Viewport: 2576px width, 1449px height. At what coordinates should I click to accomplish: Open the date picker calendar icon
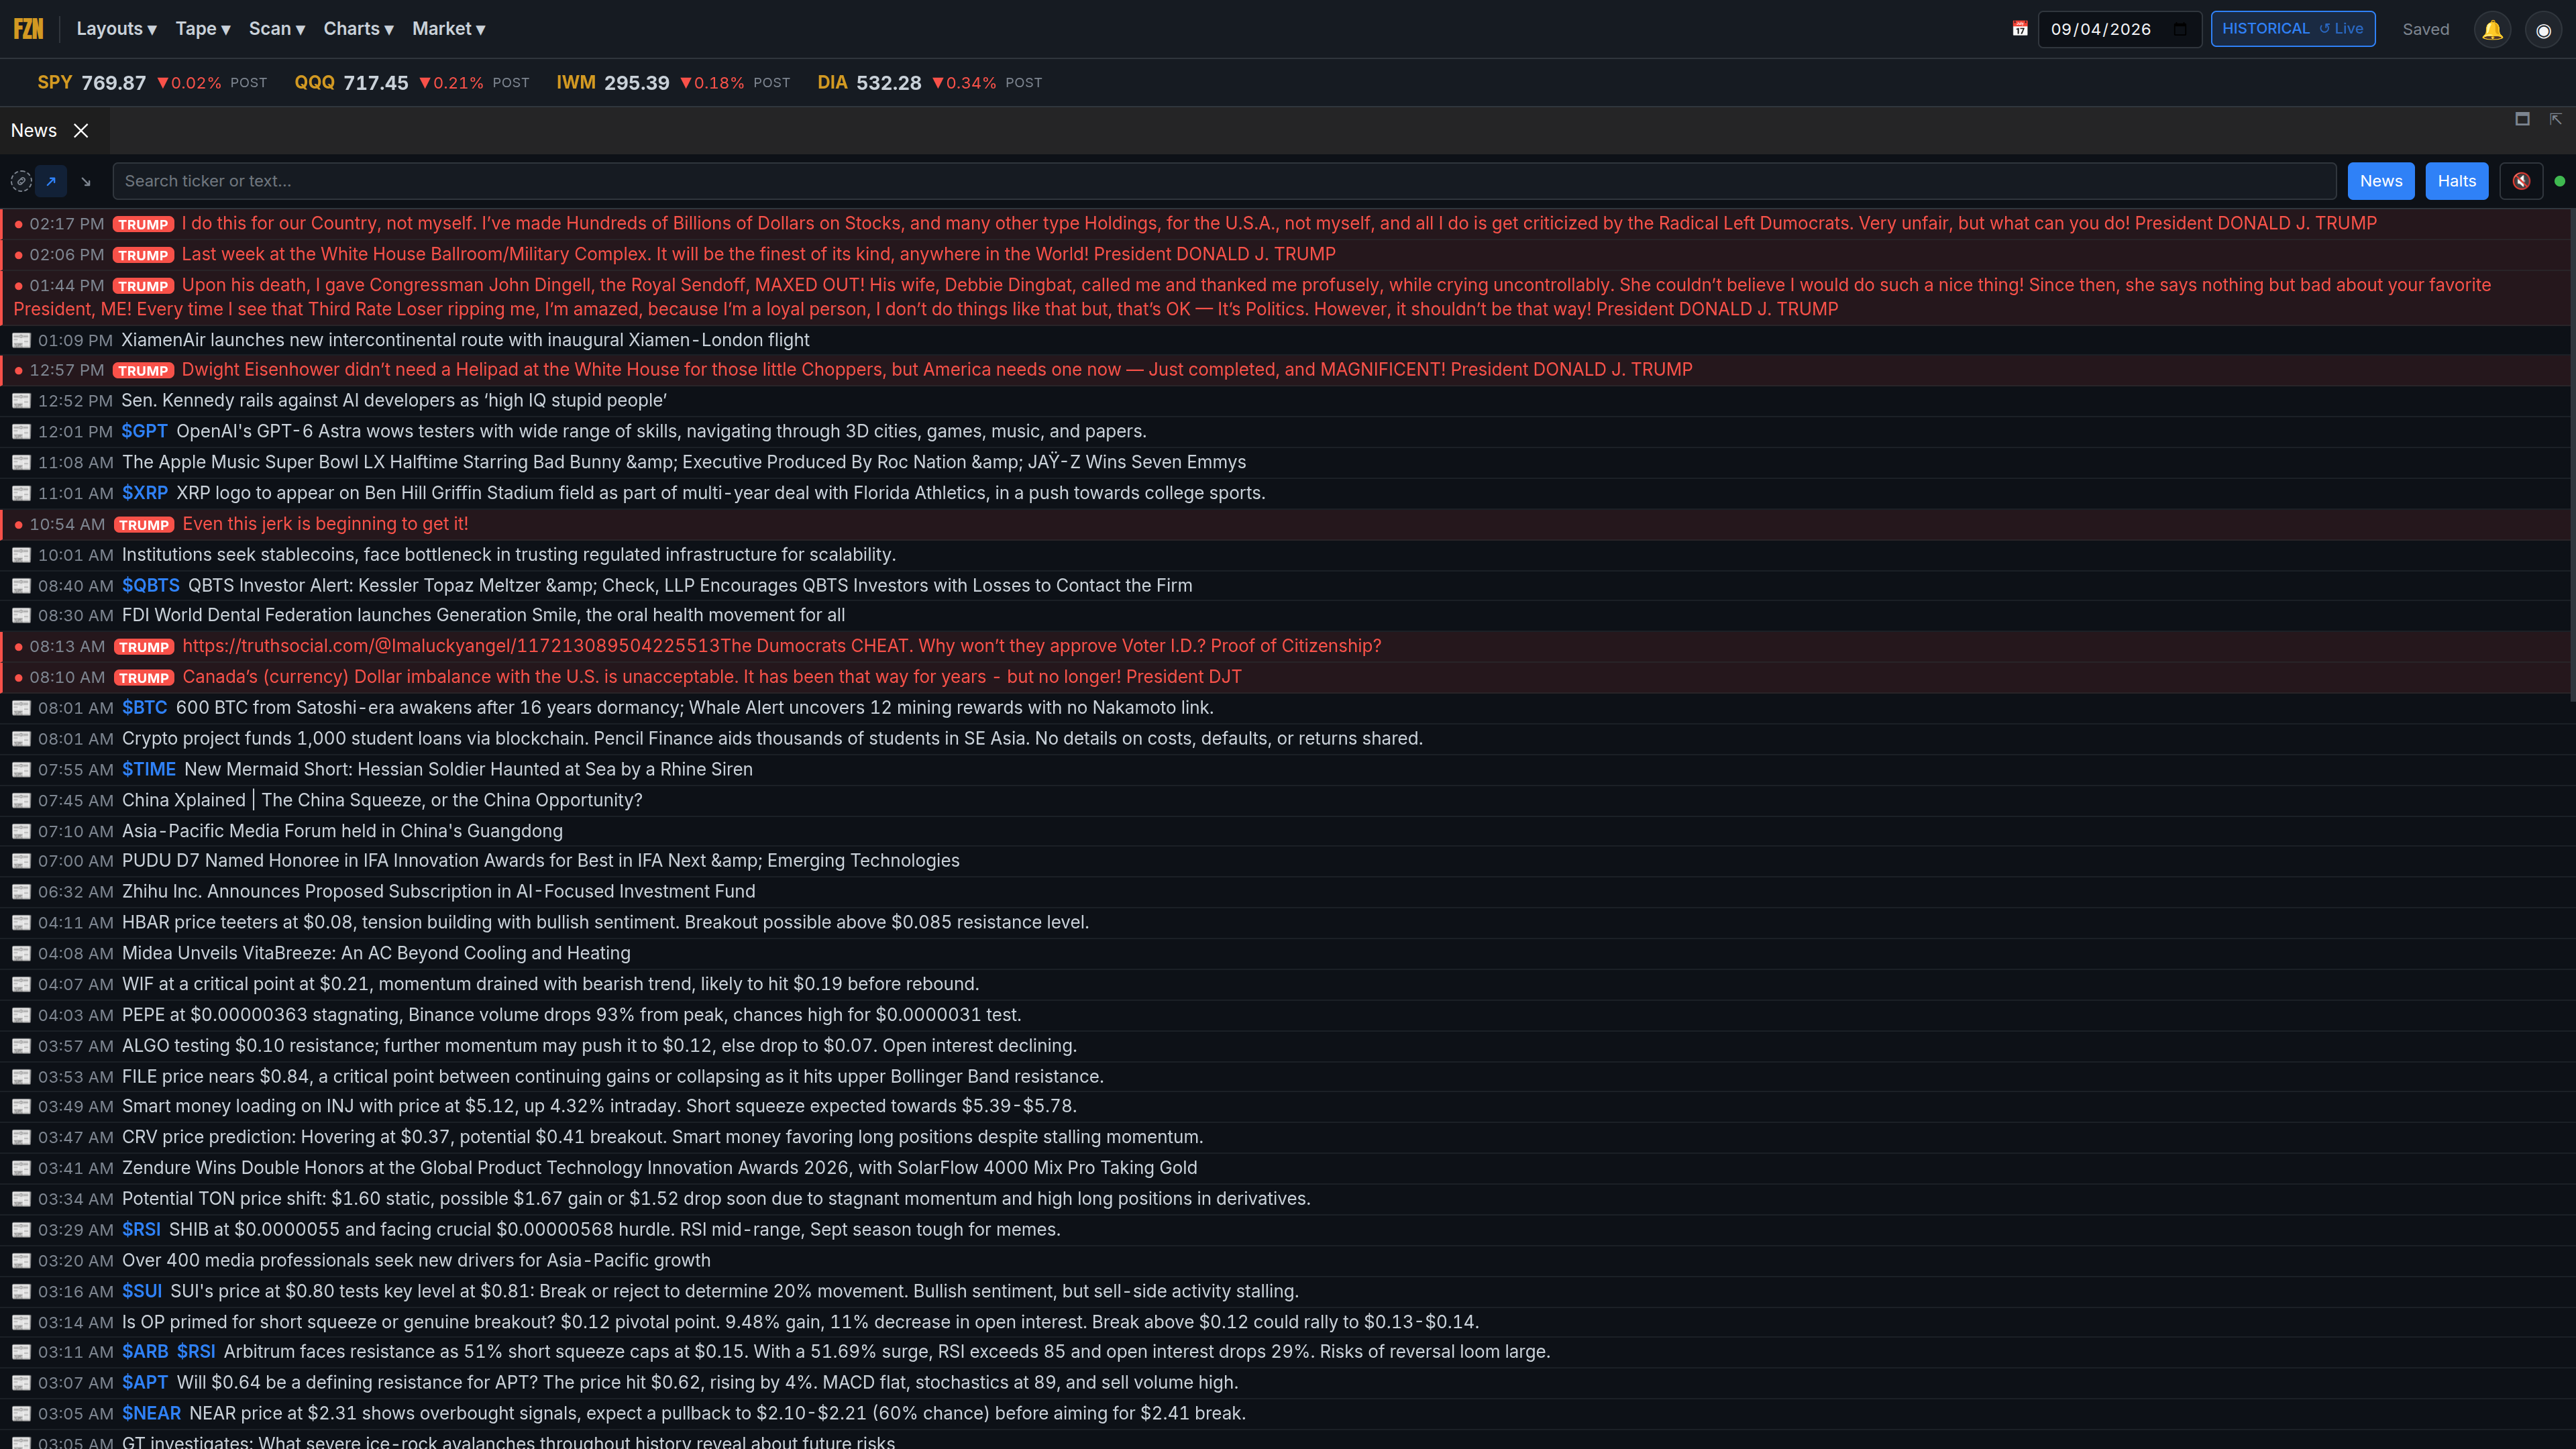(x=2180, y=29)
